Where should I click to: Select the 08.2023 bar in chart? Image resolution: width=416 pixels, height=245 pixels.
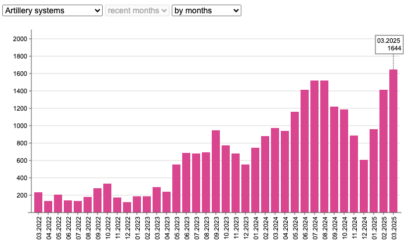click(x=206, y=182)
